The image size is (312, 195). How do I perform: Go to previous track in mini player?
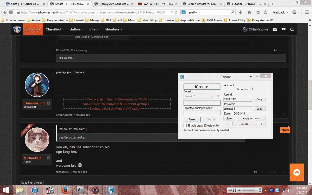tap(230, 190)
